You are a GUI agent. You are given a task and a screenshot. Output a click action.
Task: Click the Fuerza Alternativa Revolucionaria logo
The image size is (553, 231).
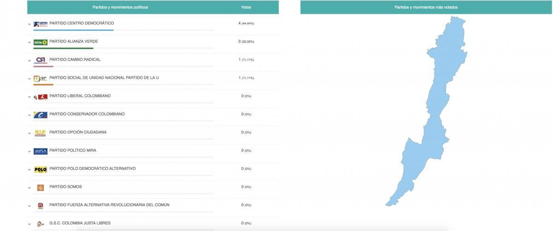point(41,206)
